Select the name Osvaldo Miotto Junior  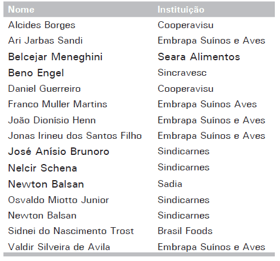click(58, 200)
